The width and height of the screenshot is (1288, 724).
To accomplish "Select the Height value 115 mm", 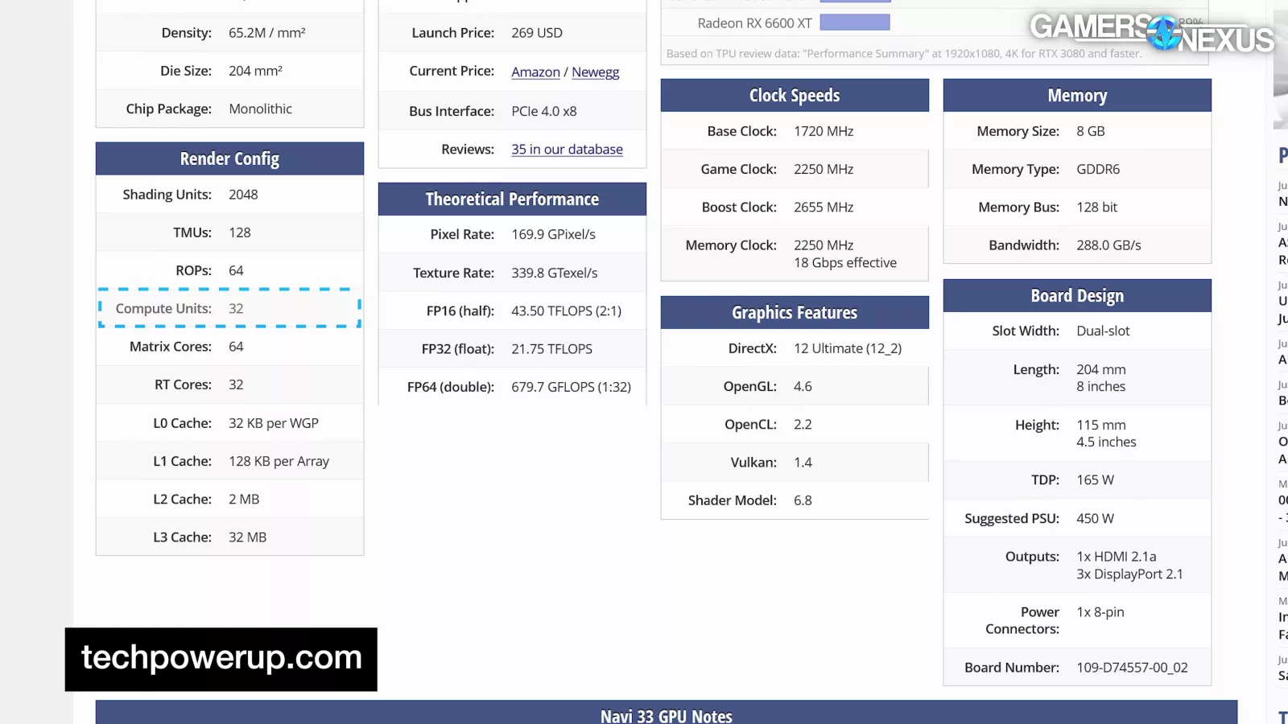I will pos(1101,425).
